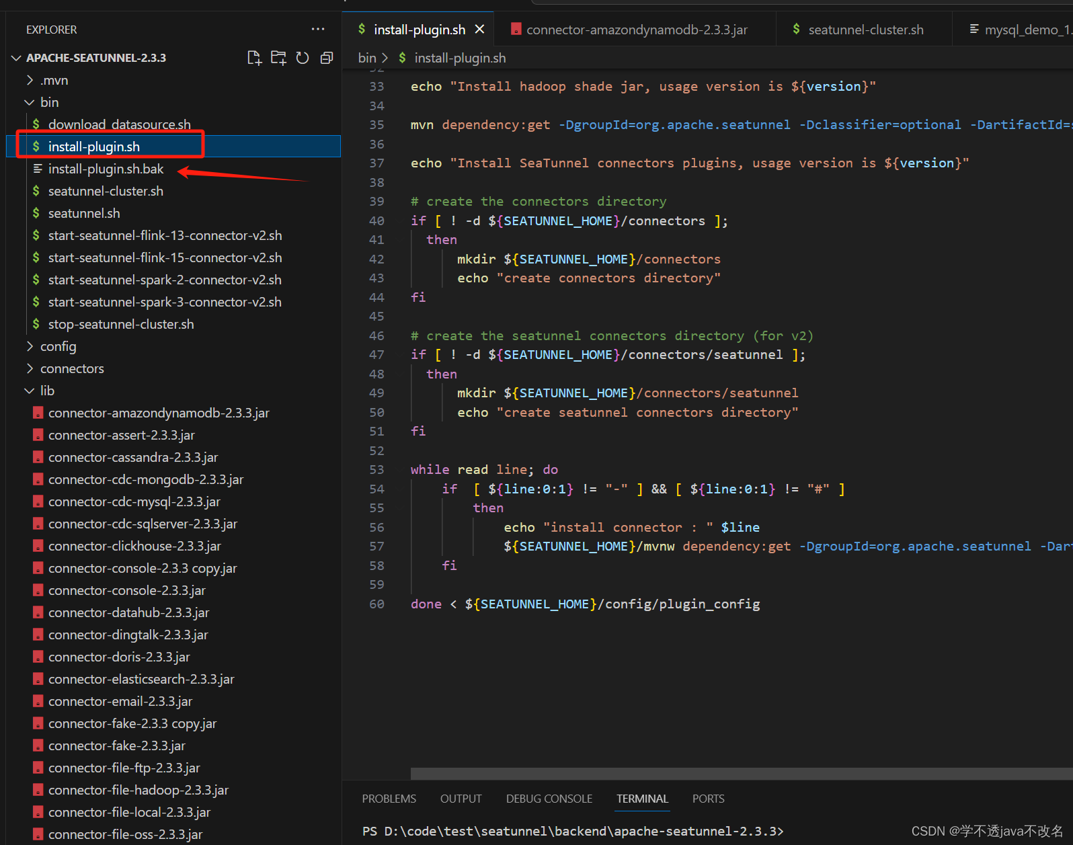Collapse all folders in Explorer
Screen dimensions: 1073x845
coord(327,58)
